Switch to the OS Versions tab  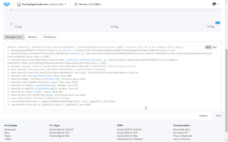point(50,37)
